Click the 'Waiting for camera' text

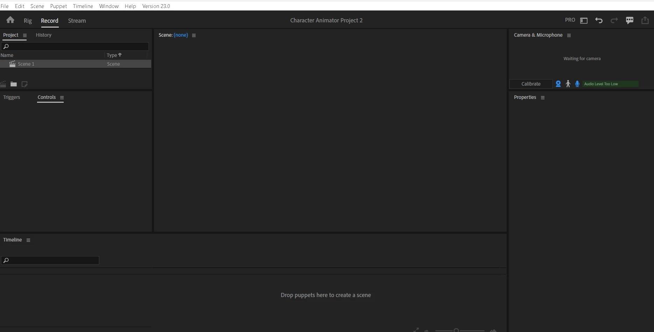(582, 59)
